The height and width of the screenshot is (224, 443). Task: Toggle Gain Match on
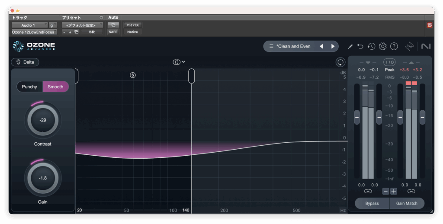pyautogui.click(x=406, y=203)
